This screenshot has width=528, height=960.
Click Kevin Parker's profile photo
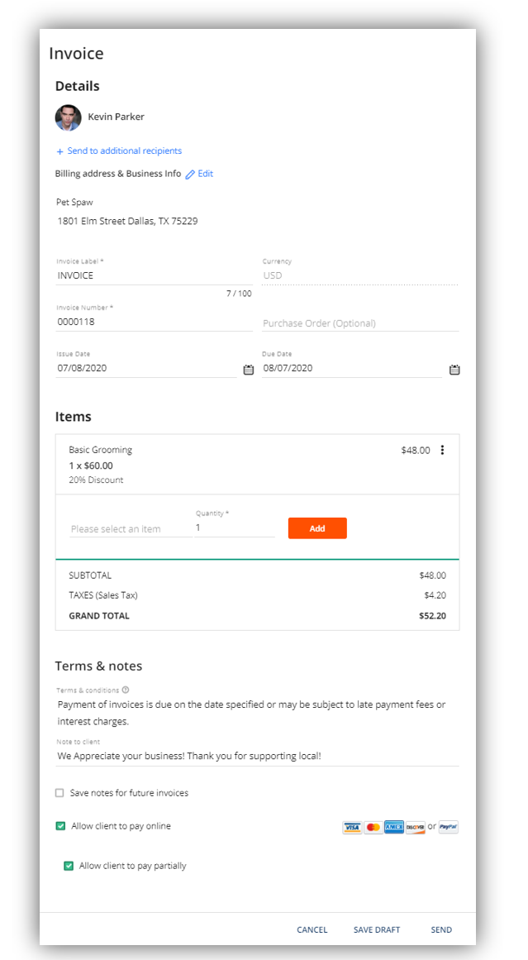click(68, 117)
